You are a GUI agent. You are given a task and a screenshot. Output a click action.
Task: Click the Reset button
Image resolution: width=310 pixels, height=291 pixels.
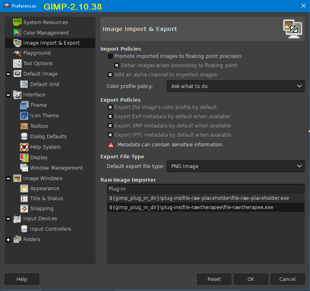pos(214,279)
